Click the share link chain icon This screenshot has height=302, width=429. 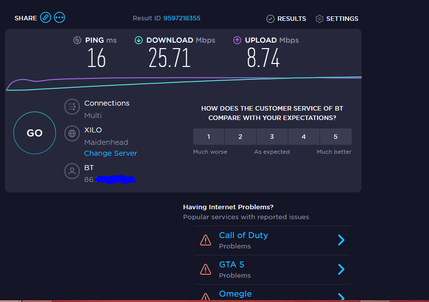coord(46,18)
